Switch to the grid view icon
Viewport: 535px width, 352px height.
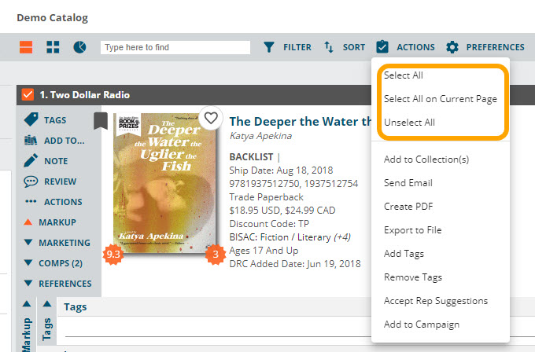pos(53,48)
